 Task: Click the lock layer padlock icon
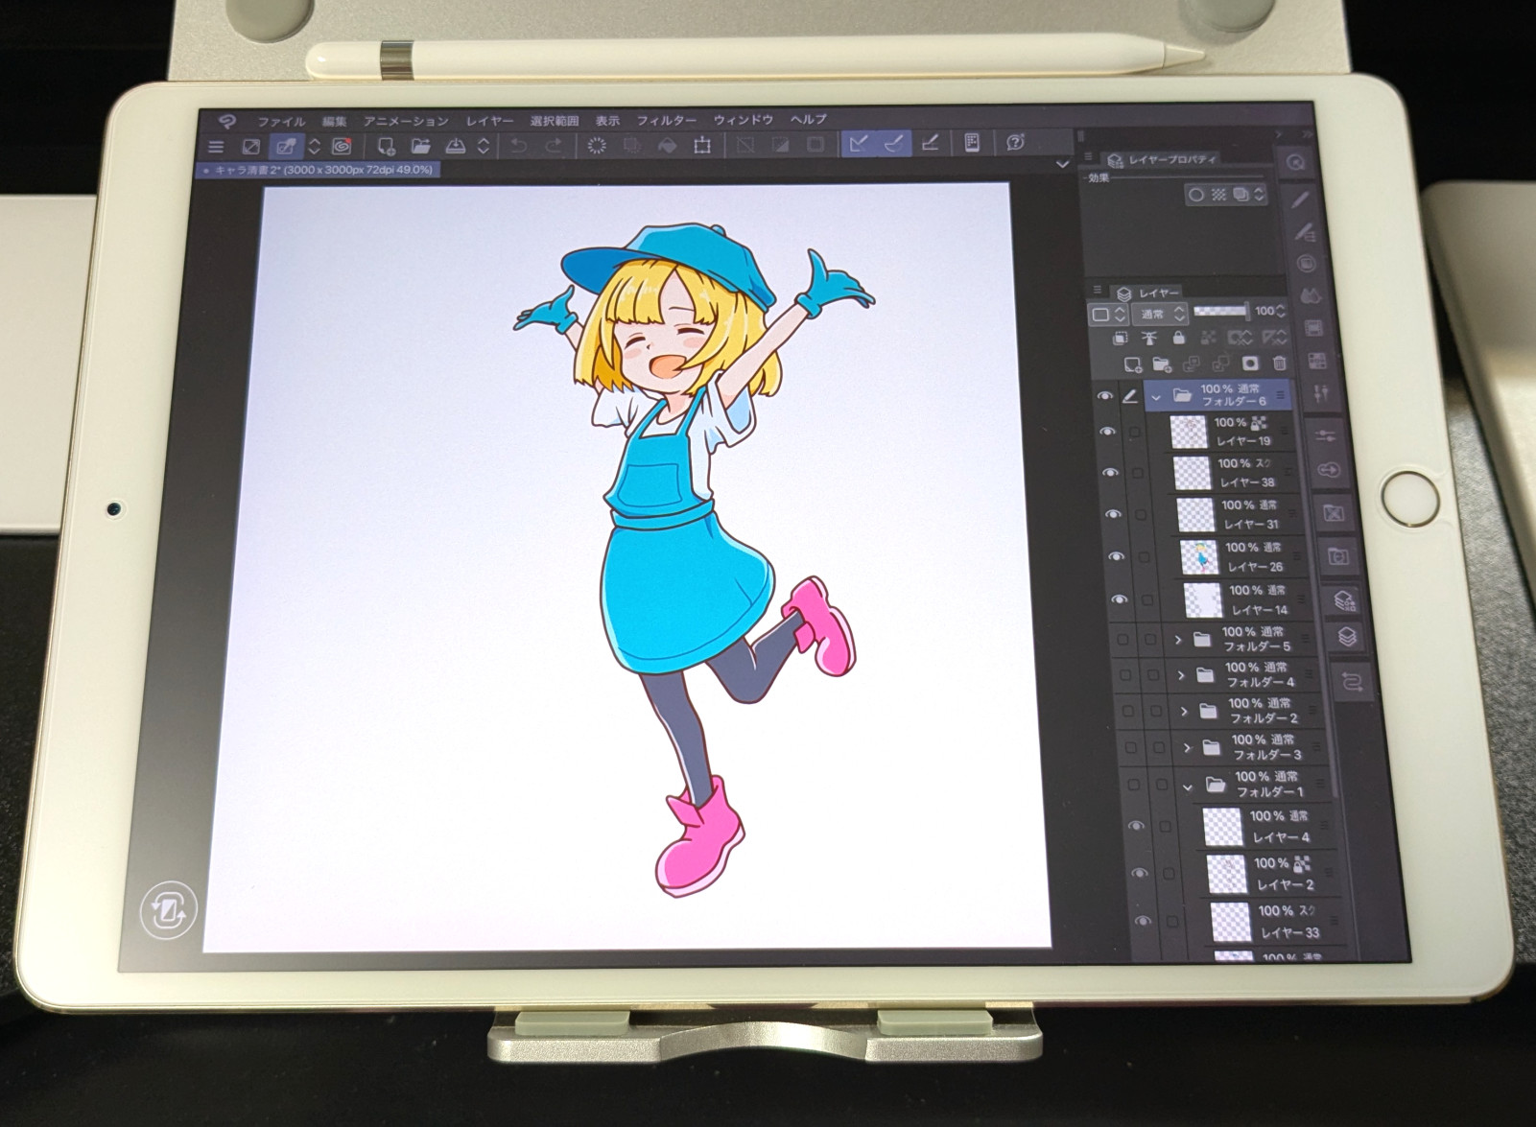click(x=1179, y=339)
